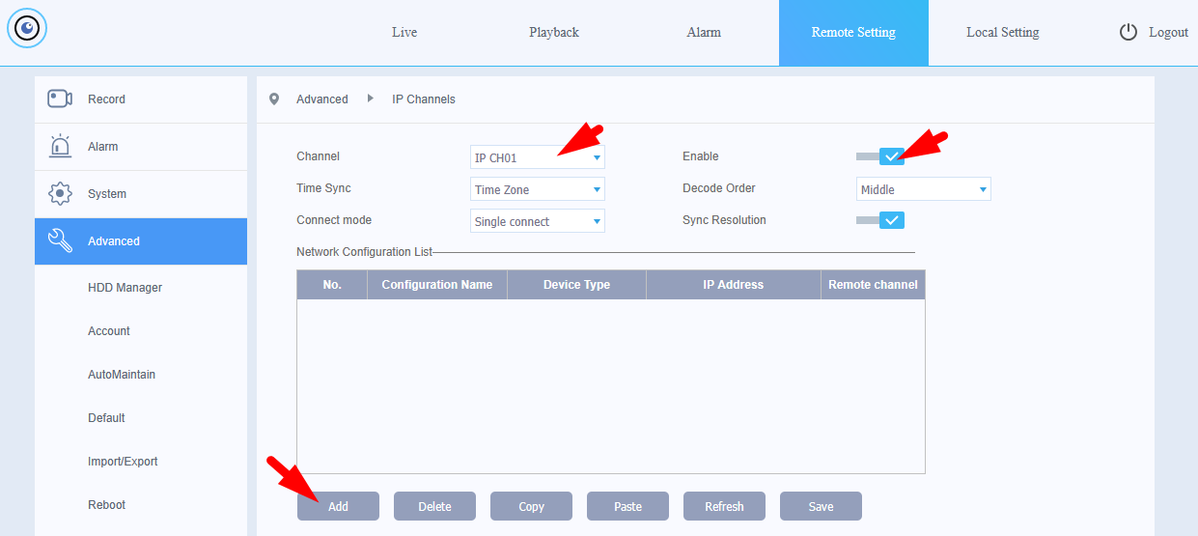The image size is (1198, 536).
Task: Open the Channel dropdown showing IP CH01
Action: pos(537,157)
